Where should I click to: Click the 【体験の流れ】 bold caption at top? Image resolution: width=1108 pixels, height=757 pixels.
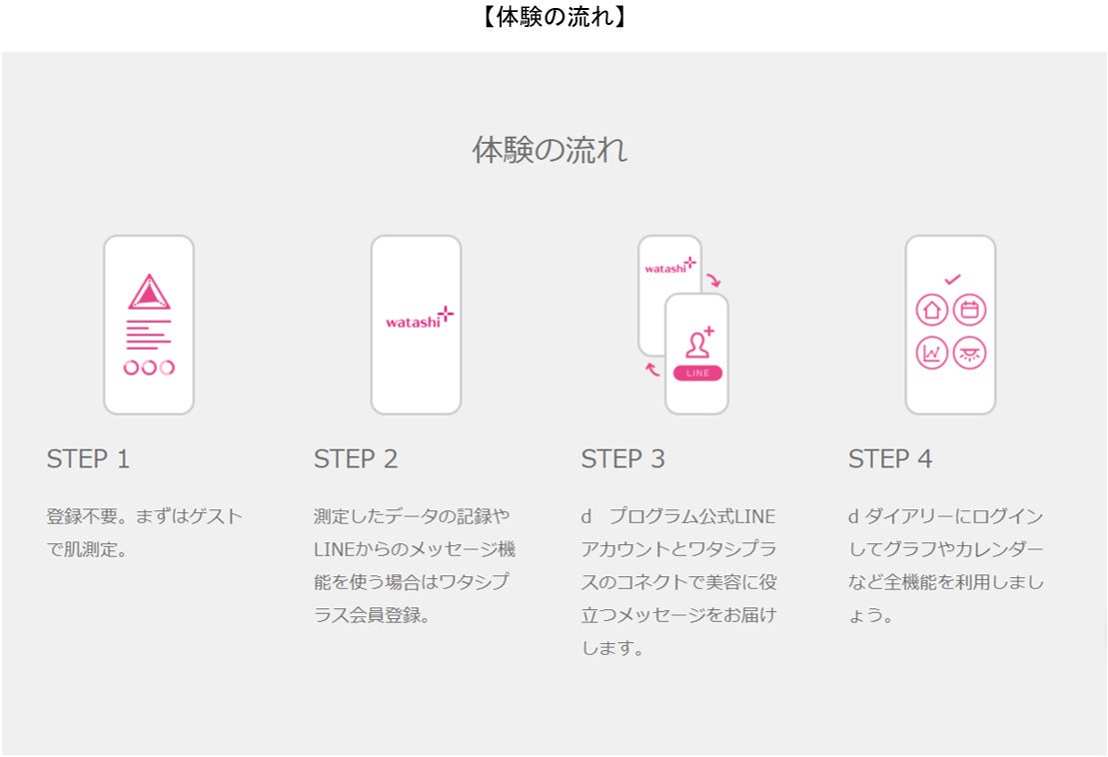(x=554, y=16)
